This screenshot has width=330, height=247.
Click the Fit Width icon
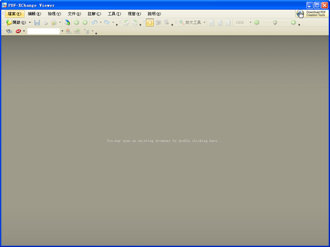click(228, 23)
